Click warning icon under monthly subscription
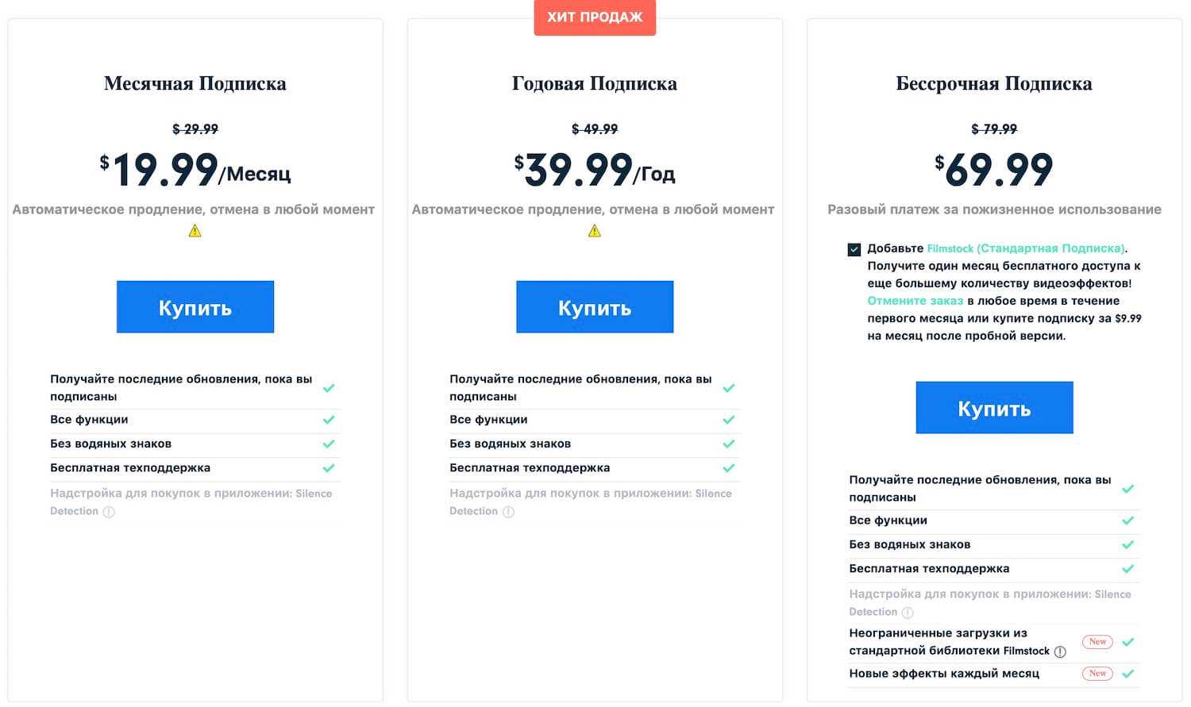This screenshot has width=1191, height=707. [195, 231]
